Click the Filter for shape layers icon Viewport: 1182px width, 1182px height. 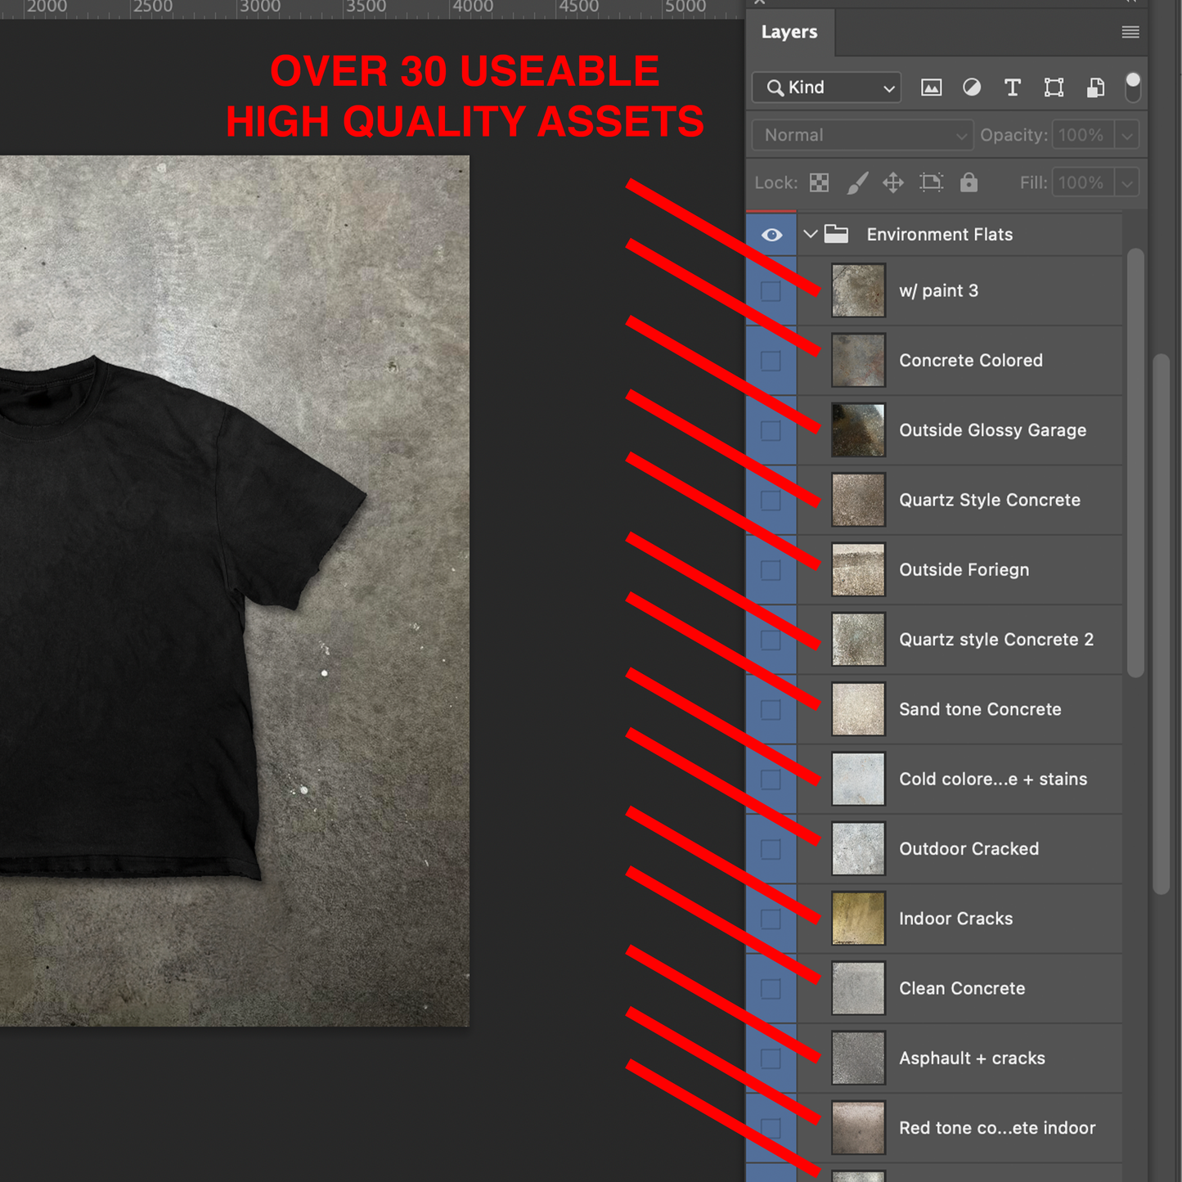(x=1054, y=88)
